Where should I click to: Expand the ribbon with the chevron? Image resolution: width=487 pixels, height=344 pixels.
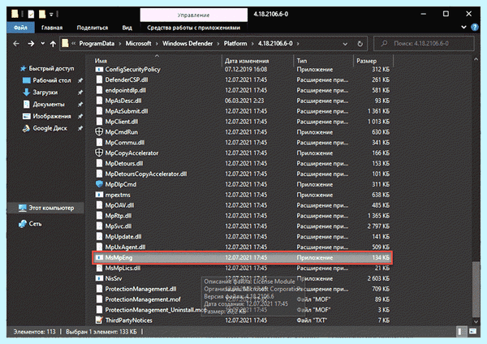click(x=463, y=27)
